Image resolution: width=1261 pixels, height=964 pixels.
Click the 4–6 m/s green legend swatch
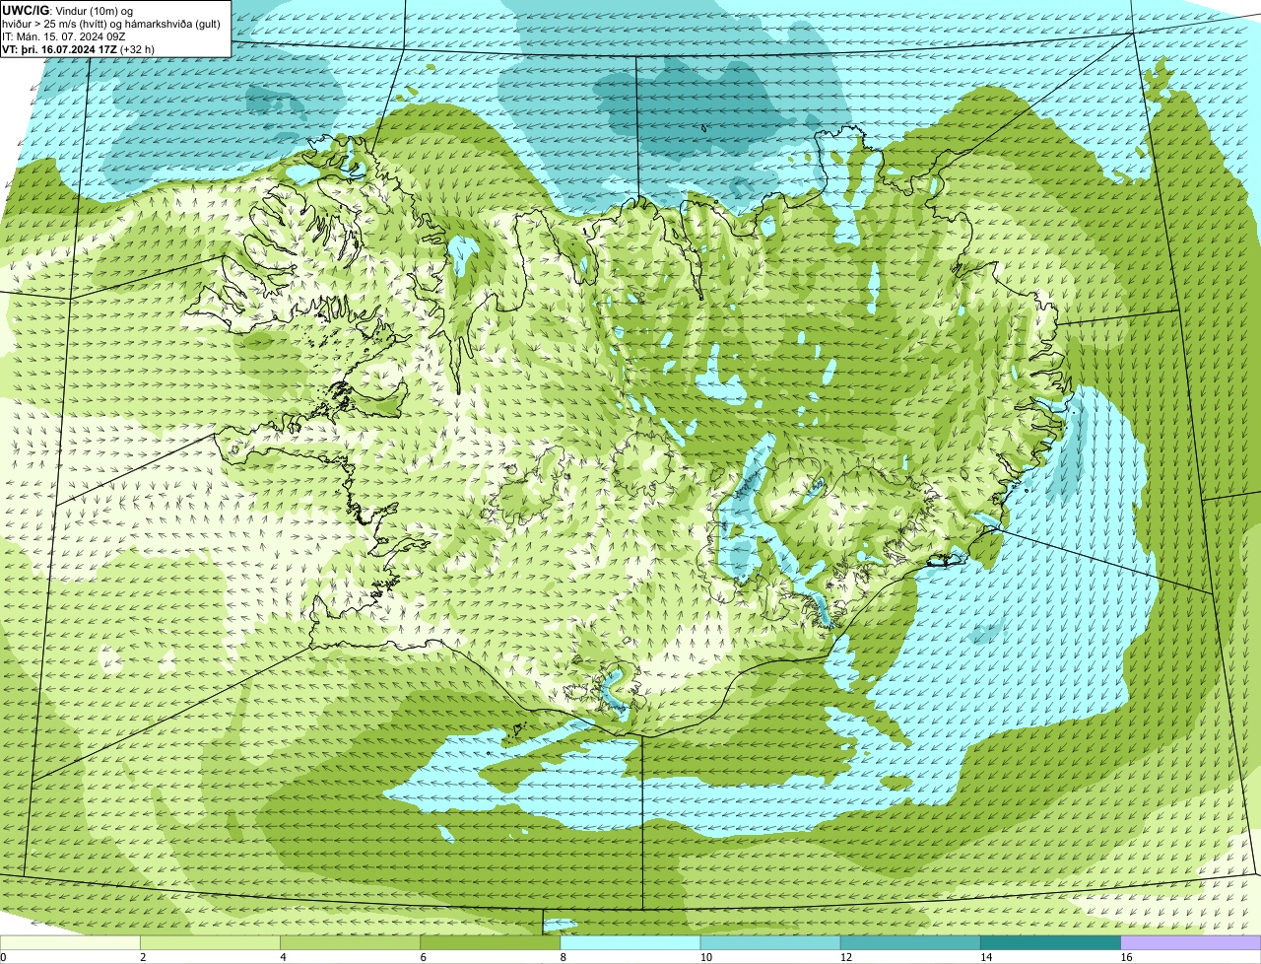click(x=350, y=942)
